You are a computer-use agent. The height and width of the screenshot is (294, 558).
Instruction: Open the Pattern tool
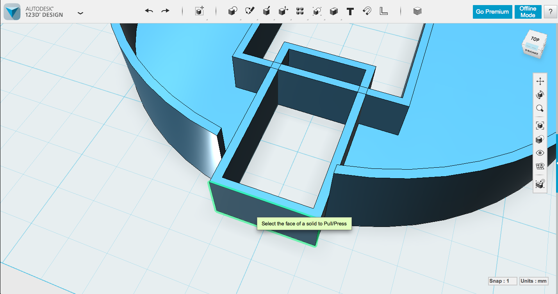tap(300, 11)
